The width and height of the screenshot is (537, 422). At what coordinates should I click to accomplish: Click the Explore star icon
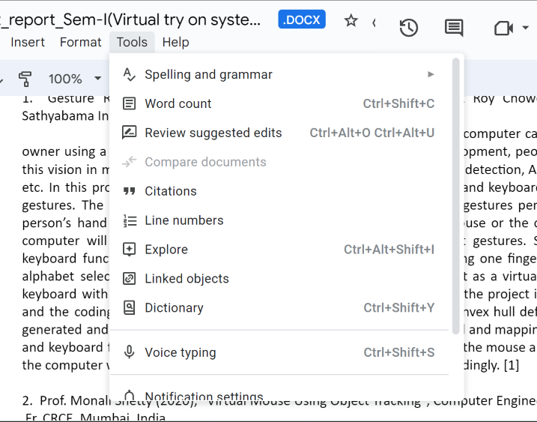[130, 250]
